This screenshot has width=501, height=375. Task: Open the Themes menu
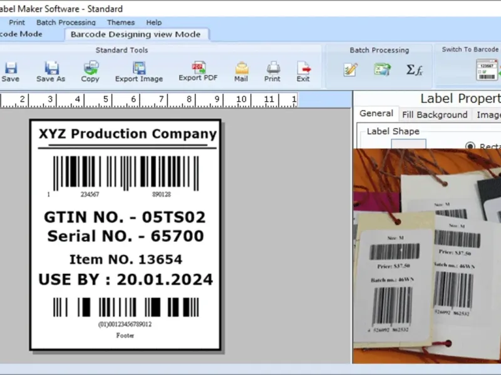tap(121, 22)
